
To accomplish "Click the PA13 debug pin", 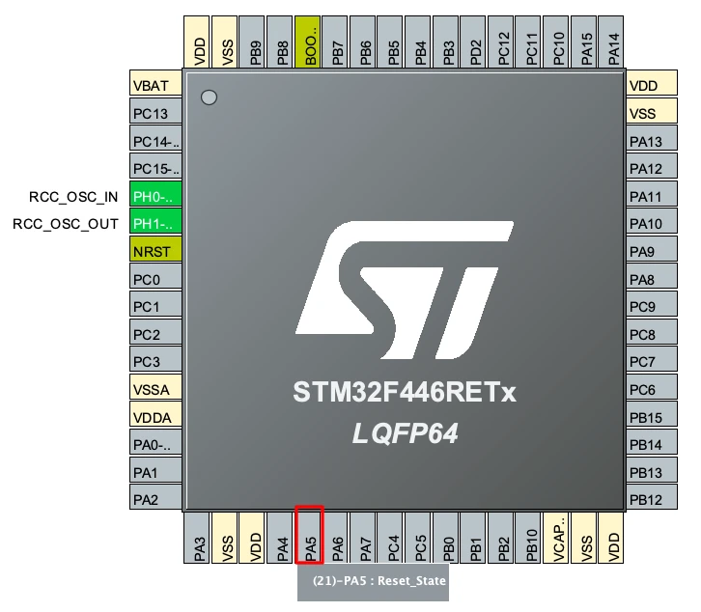I will pos(652,138).
